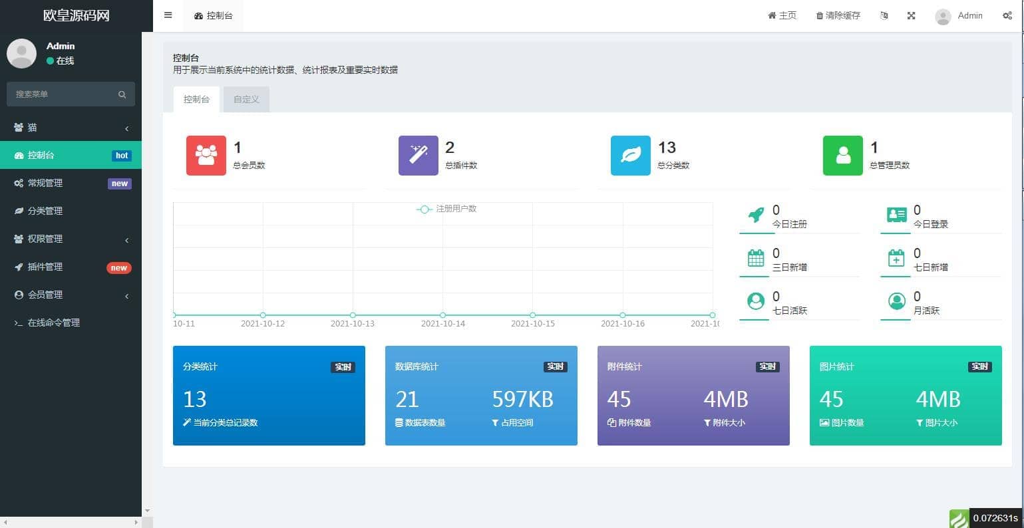This screenshot has height=528, width=1024.
Task: Click the purple magic wand plugins icon
Action: [x=418, y=156]
